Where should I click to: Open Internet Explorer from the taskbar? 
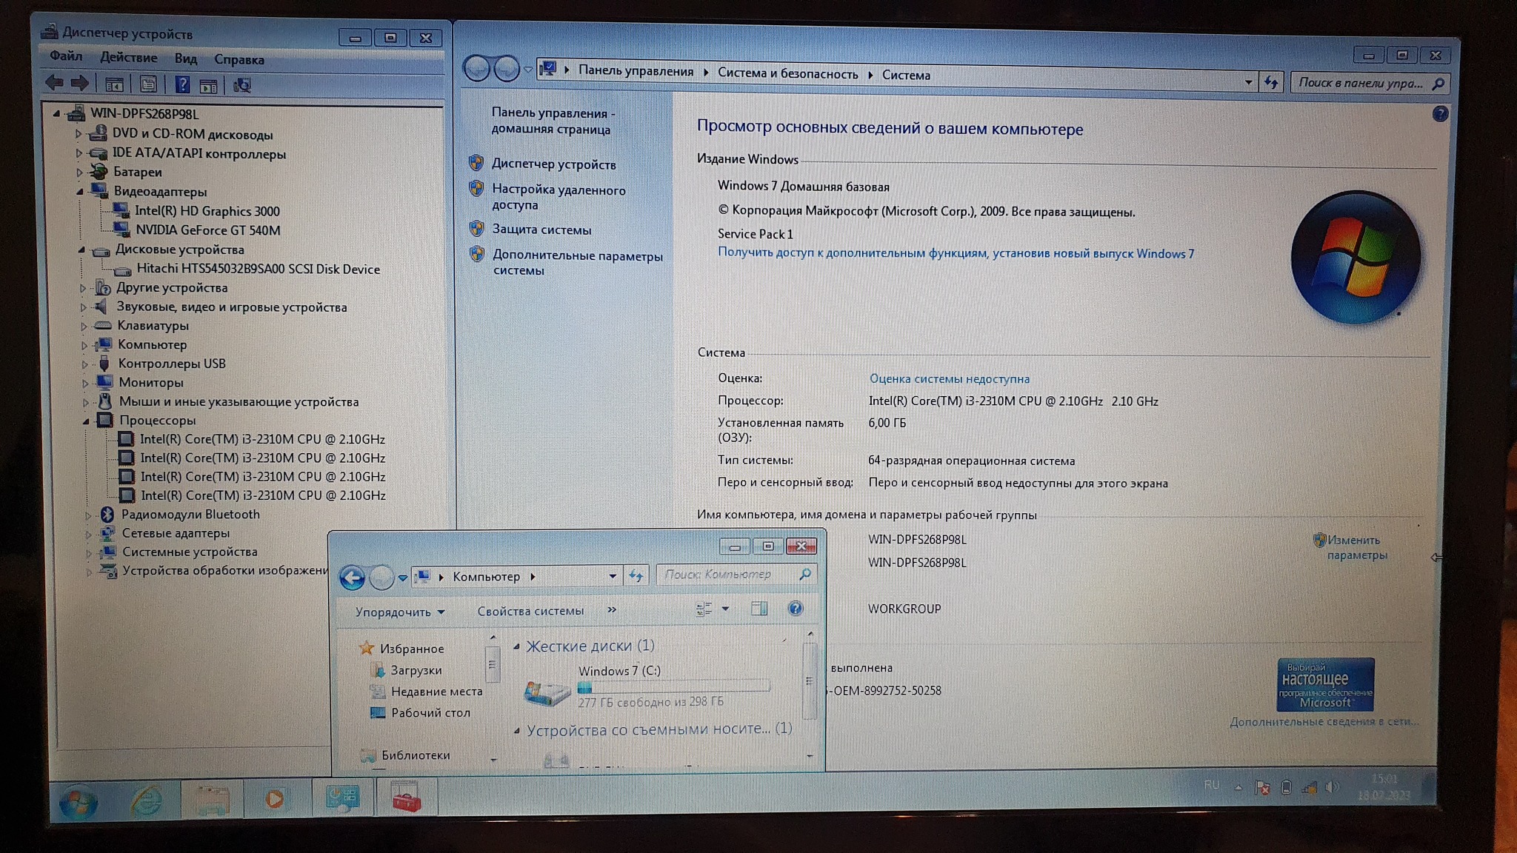coord(146,800)
